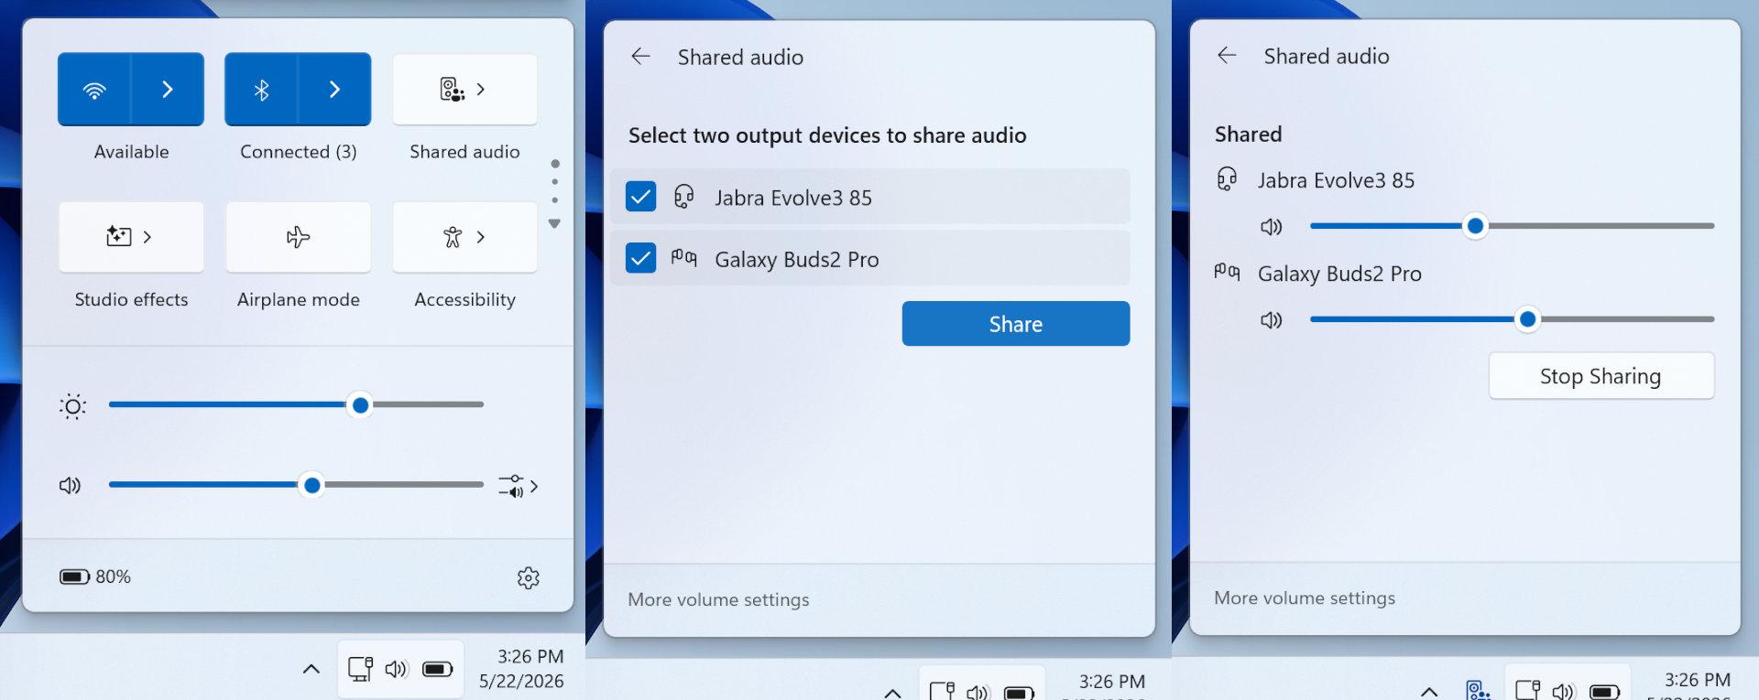Toggle the Wi-Fi button
The image size is (1759, 700).
[94, 89]
